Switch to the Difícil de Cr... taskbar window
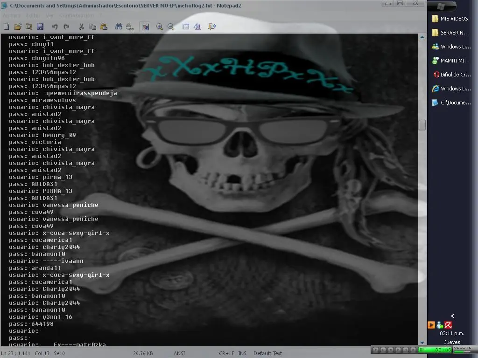The height and width of the screenshot is (358, 478). (x=451, y=75)
